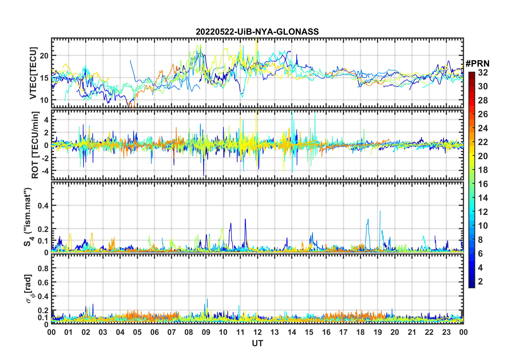
Task: Select the ROT [TECU/min] y-axis label
Action: 35,145
